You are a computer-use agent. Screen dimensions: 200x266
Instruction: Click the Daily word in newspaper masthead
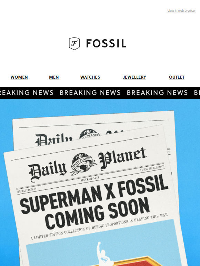(48, 171)
